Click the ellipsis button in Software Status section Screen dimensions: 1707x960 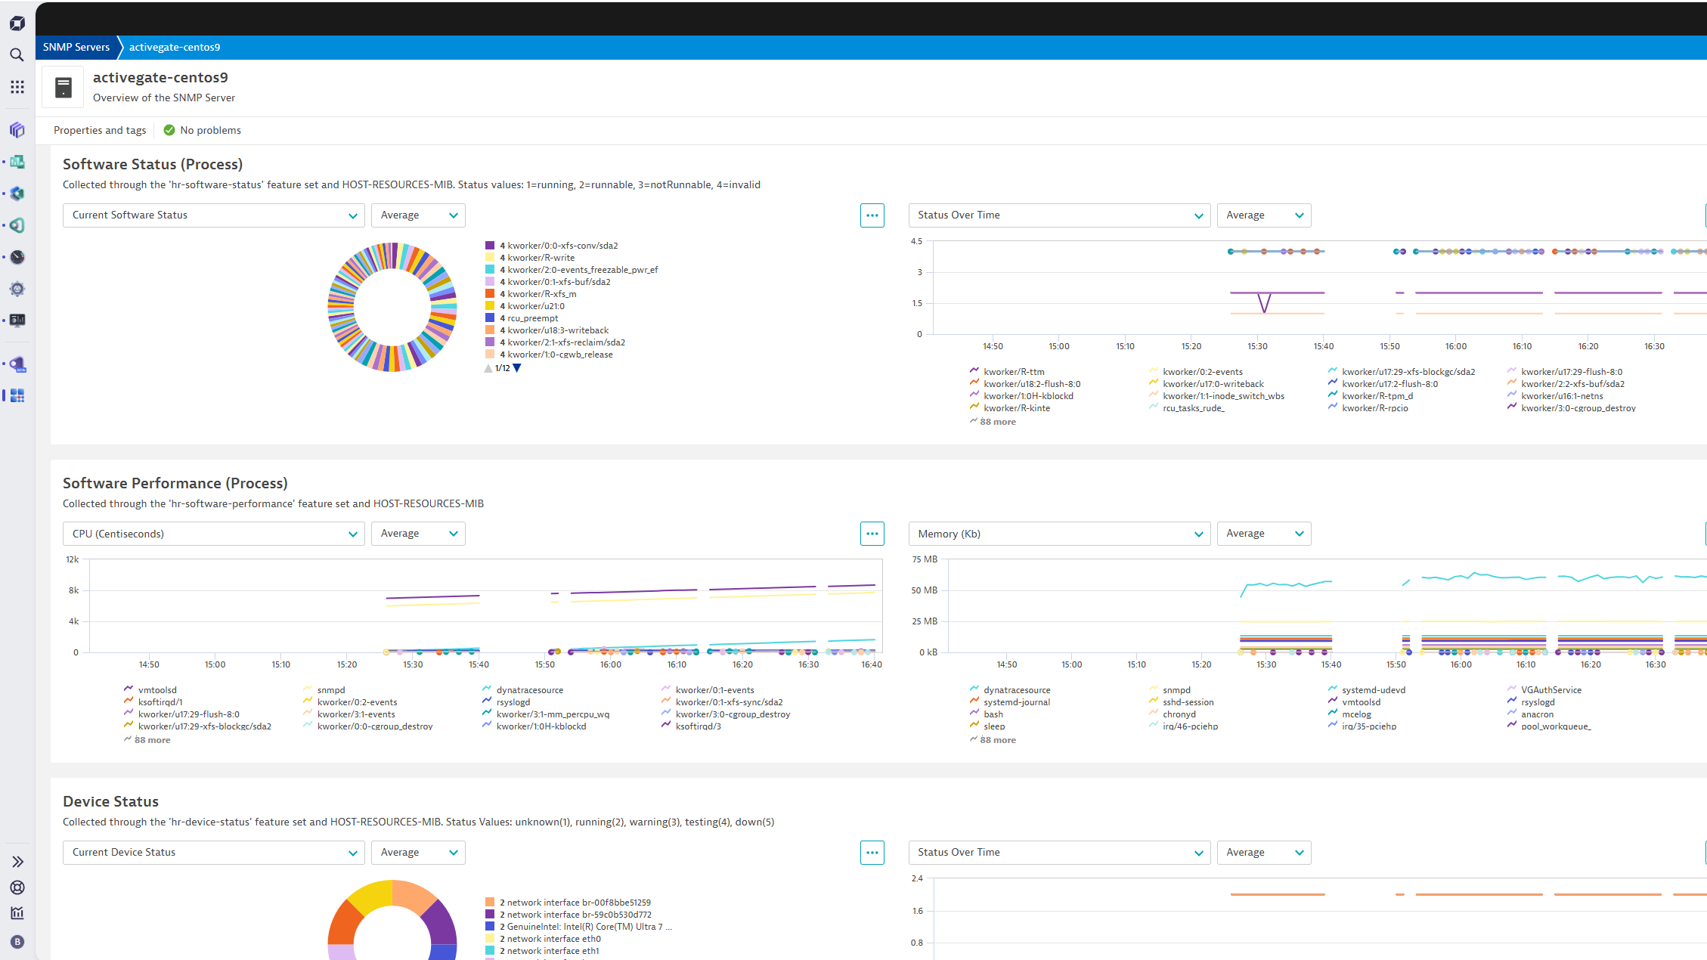[872, 215]
